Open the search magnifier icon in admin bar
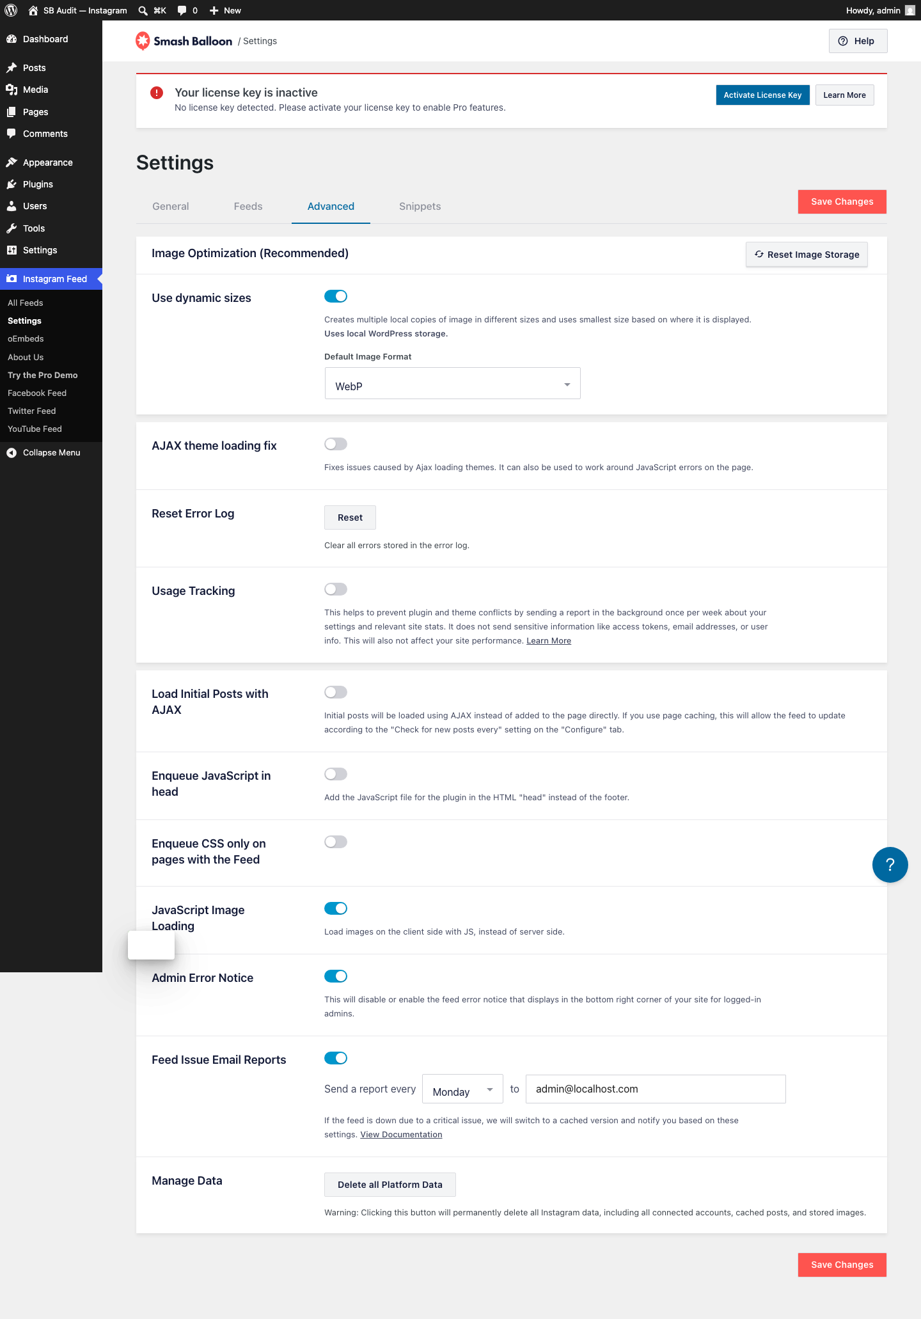 pos(143,10)
